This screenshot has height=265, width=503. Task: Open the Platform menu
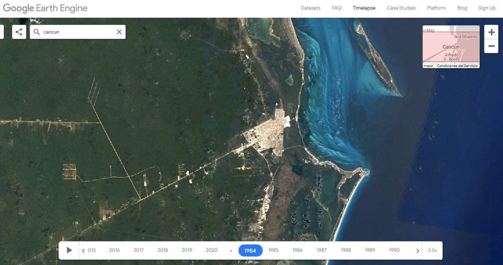pyautogui.click(x=436, y=8)
